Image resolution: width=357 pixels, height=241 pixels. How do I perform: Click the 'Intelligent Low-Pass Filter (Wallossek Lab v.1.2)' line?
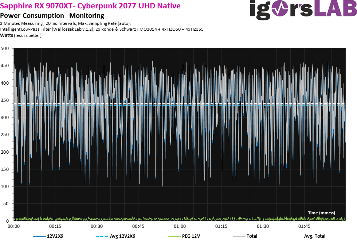[x=102, y=29]
